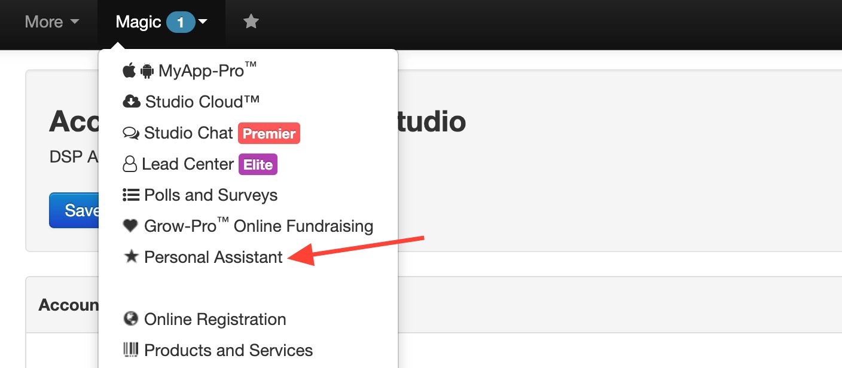Click the star icon in top navbar
Image resolution: width=842 pixels, height=368 pixels.
click(251, 22)
